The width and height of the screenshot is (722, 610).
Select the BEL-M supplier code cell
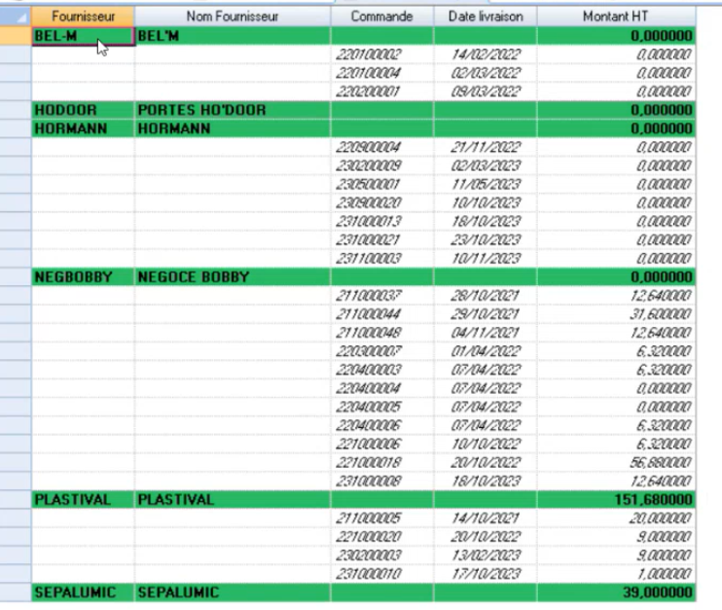83,36
